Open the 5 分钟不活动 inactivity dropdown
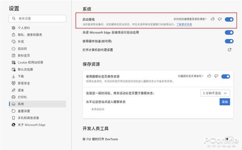The width and height of the screenshot is (242, 150). coord(215,93)
